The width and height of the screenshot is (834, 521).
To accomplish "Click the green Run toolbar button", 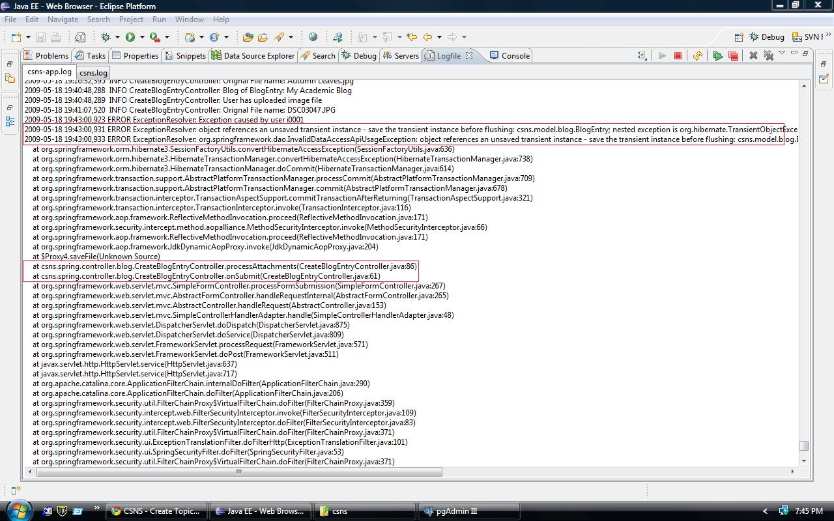I will [x=130, y=37].
